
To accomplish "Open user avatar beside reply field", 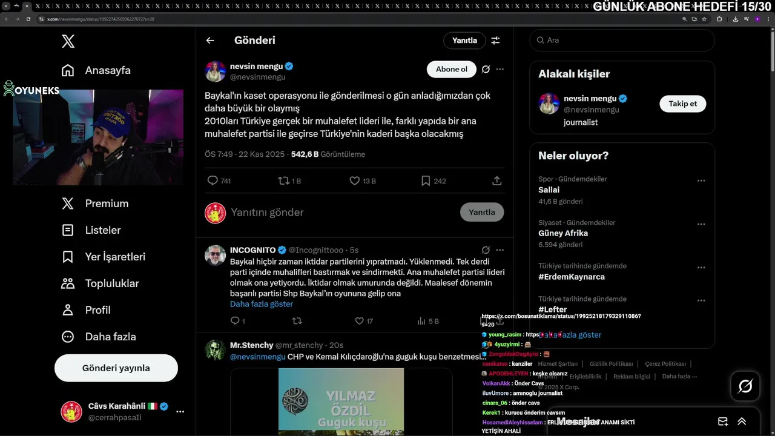I will (x=215, y=213).
